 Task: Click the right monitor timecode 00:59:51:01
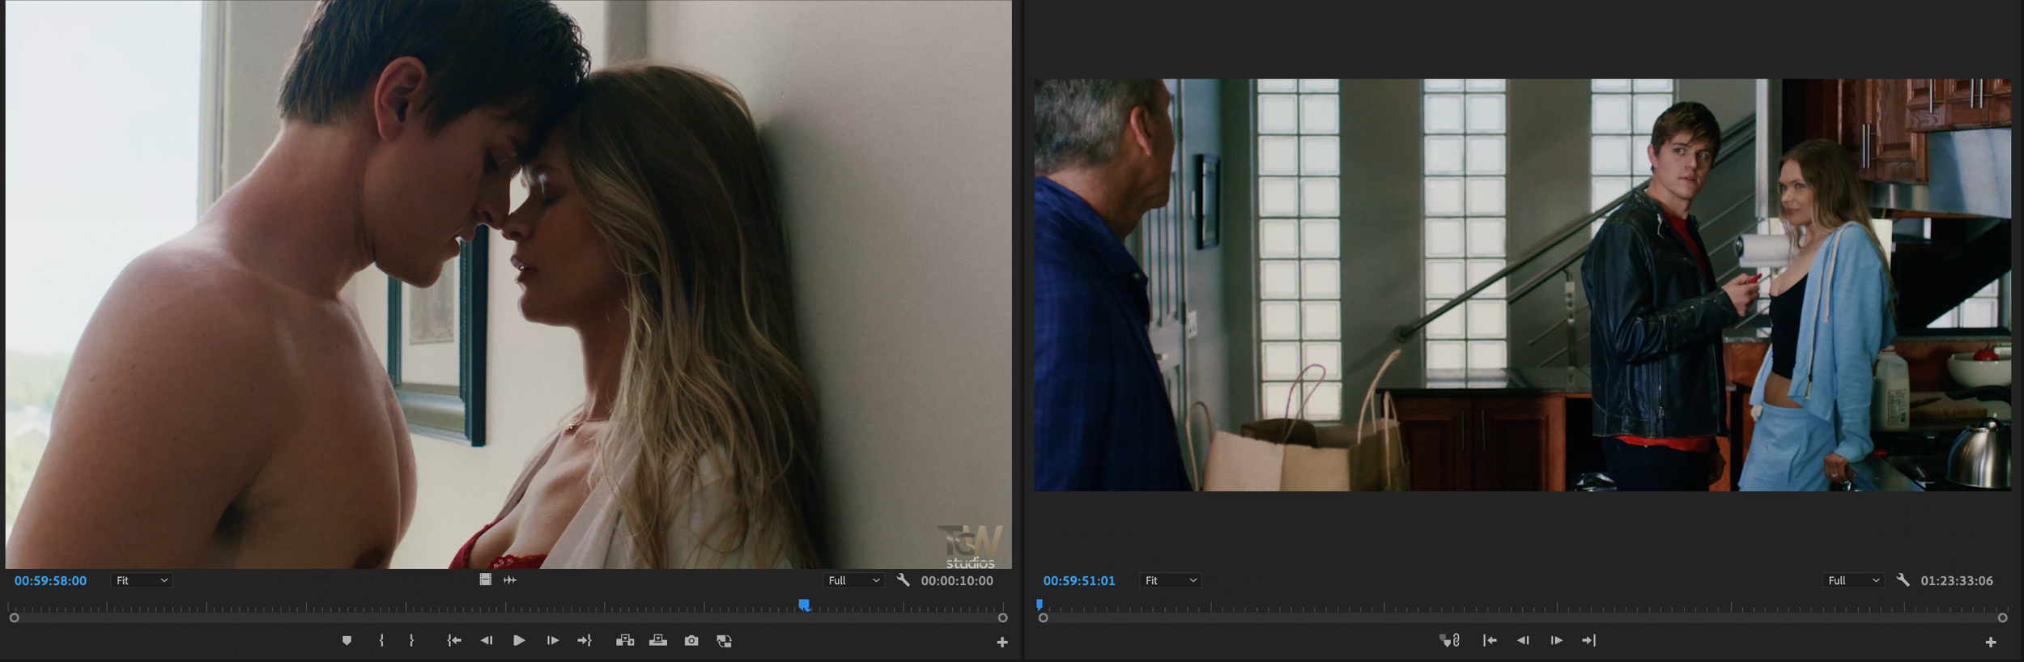1079,580
